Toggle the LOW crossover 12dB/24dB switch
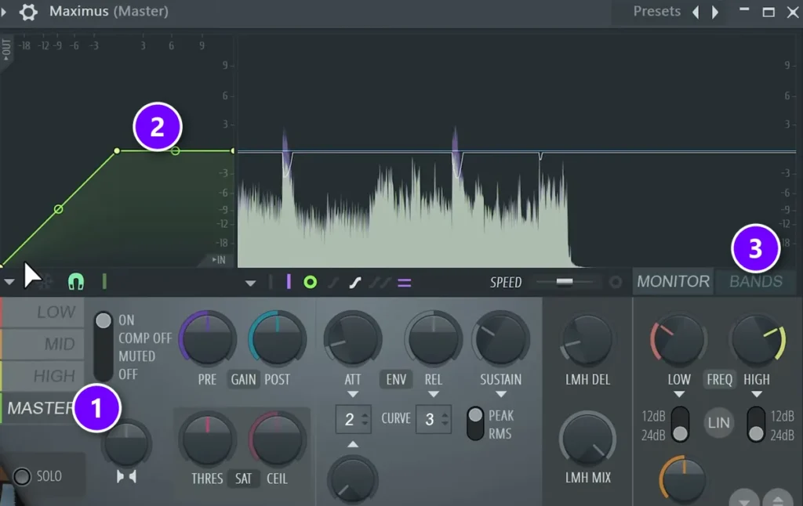 pyautogui.click(x=680, y=424)
